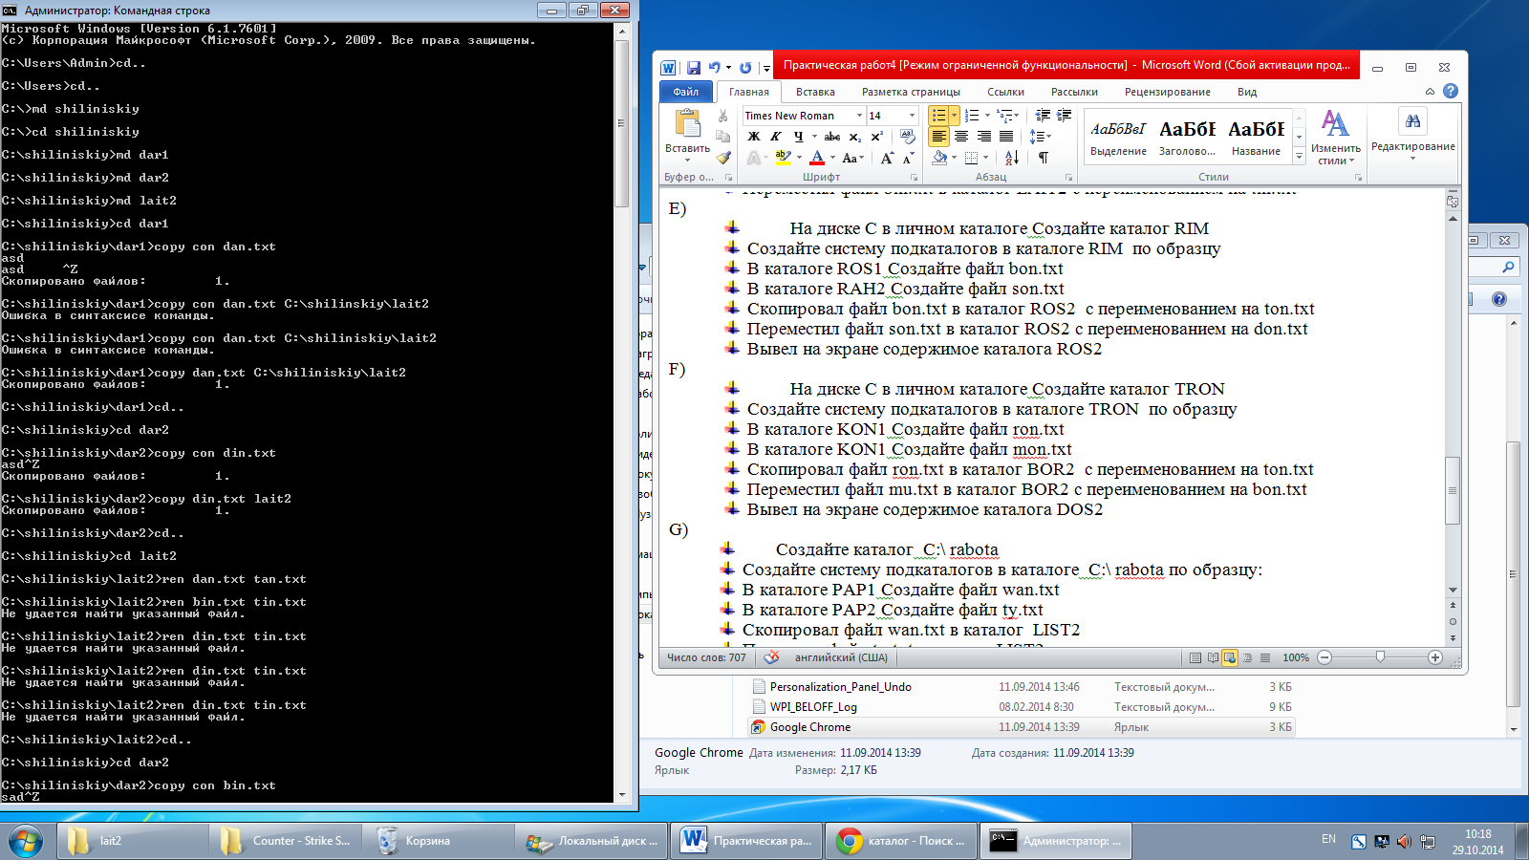Switch to Вставка ribbon tab
Screen dimensions: 1529x860
pos(815,92)
